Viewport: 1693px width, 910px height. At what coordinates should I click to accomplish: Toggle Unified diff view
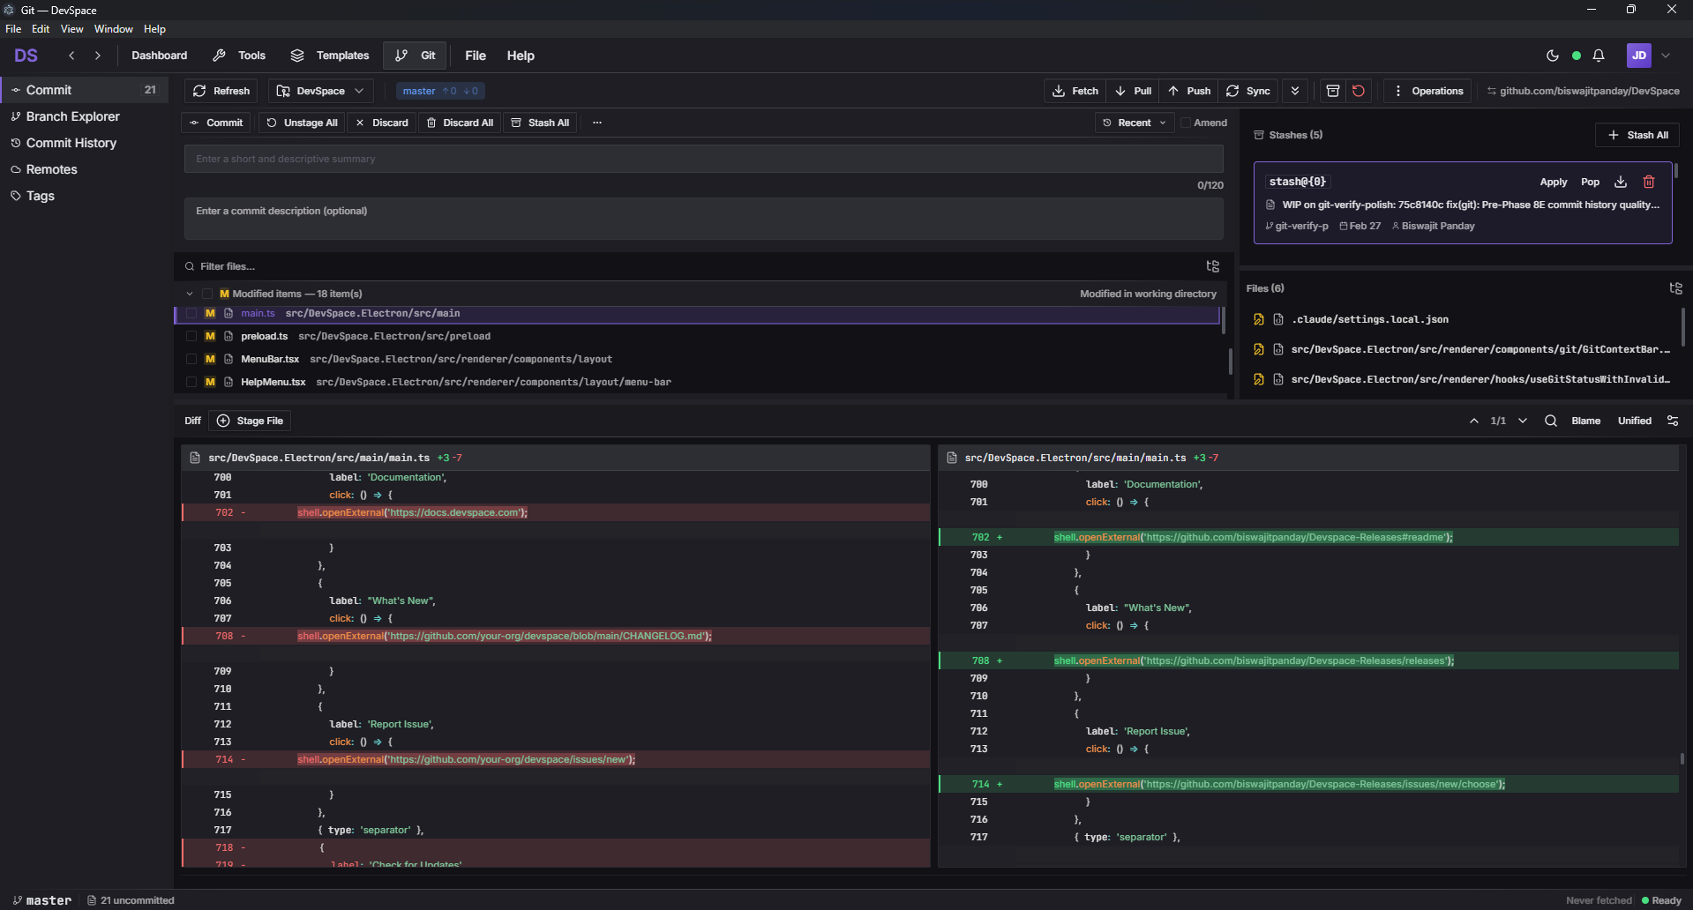pos(1634,421)
